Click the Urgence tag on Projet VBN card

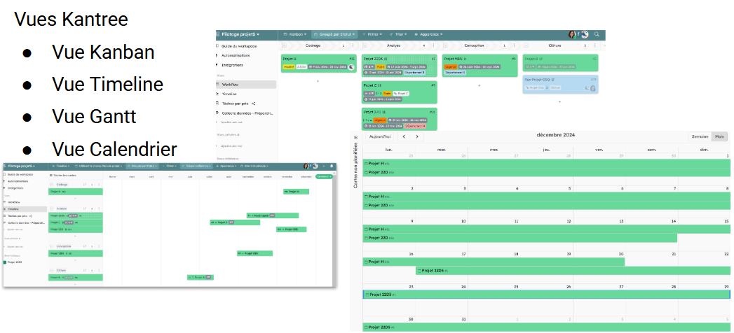click(450, 67)
